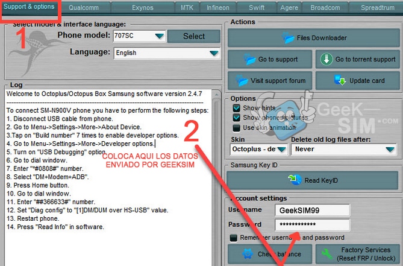Click the Files Downloader folder icon
Image resolution: width=403 pixels, height=266 pixels.
click(288, 38)
